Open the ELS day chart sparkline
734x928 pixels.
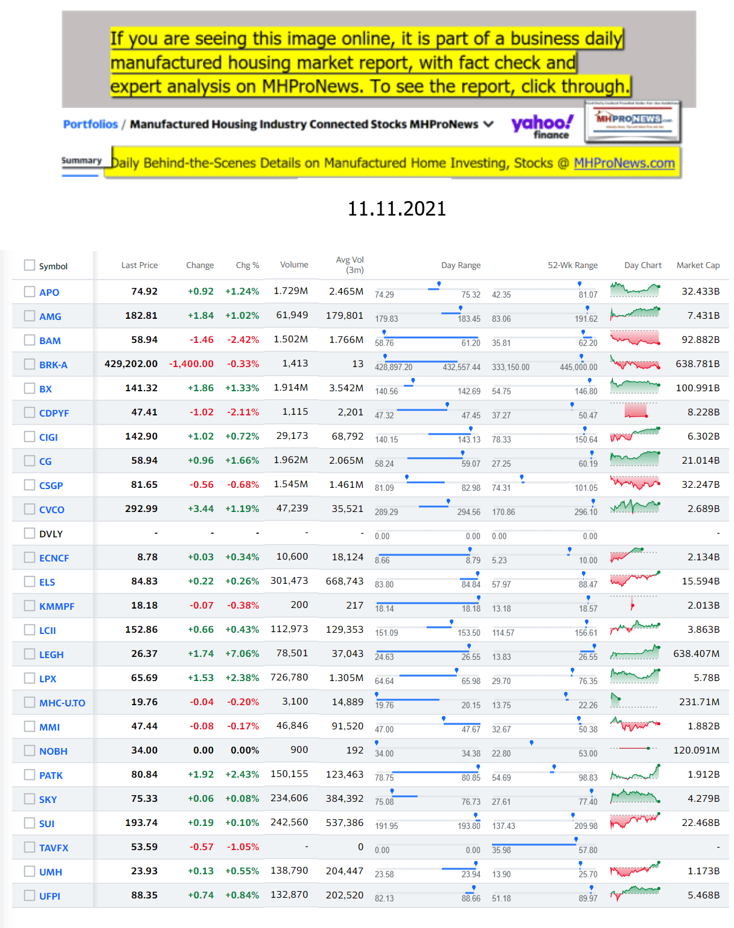coord(635,580)
